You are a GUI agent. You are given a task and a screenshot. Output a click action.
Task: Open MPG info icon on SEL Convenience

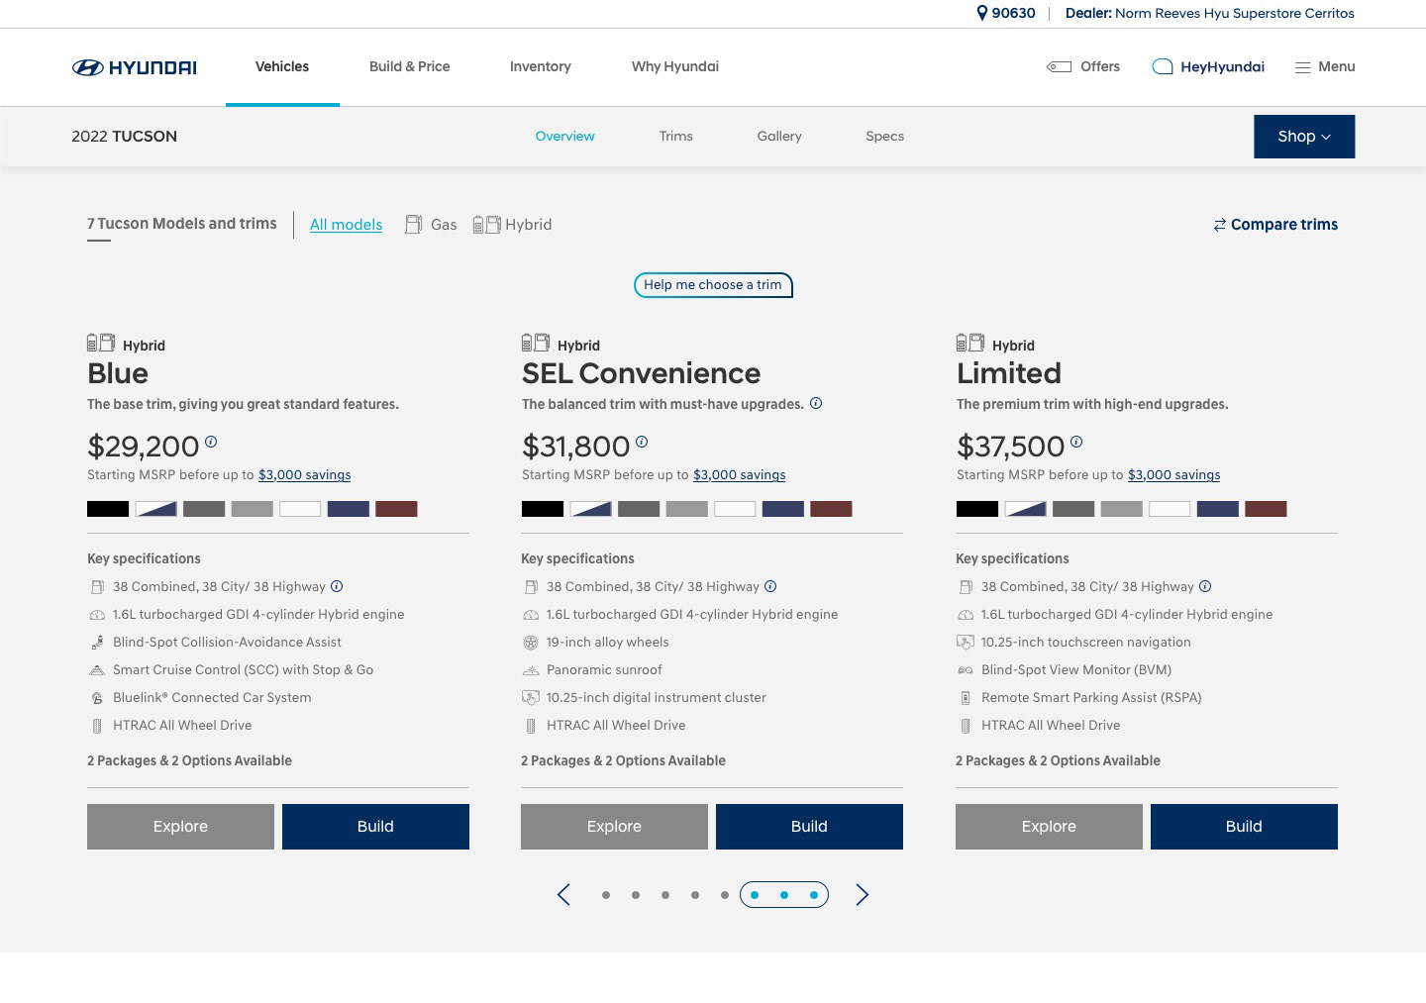tap(770, 586)
